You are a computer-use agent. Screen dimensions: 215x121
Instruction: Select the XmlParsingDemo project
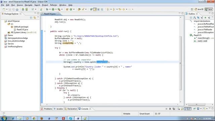point(13,47)
